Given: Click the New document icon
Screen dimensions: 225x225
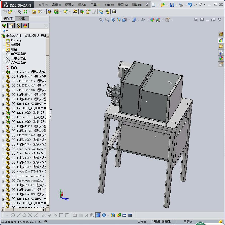Looking at the screenshot, I should click(154, 5).
